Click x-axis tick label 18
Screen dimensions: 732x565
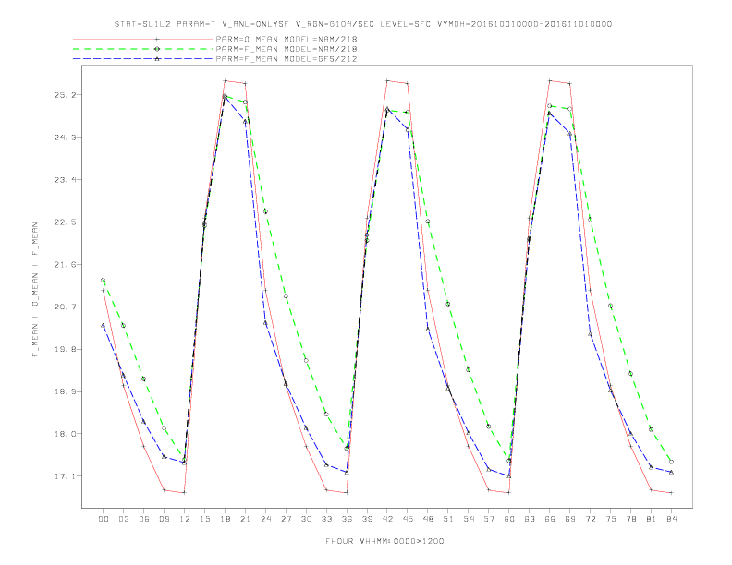point(225,519)
